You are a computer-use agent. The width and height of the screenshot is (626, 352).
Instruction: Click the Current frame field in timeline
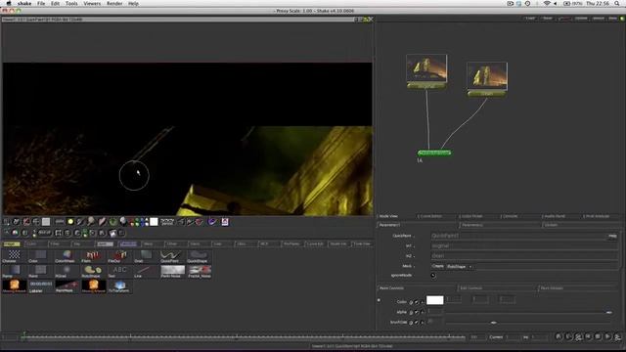pos(513,337)
